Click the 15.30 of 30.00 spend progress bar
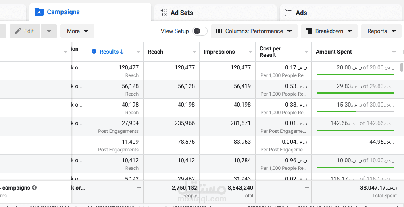This screenshot has height=207, width=404. (x=355, y=112)
